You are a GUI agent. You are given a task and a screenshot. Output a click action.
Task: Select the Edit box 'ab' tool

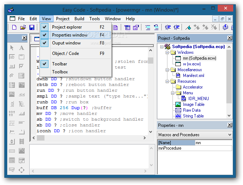pyautogui.click(x=12, y=57)
